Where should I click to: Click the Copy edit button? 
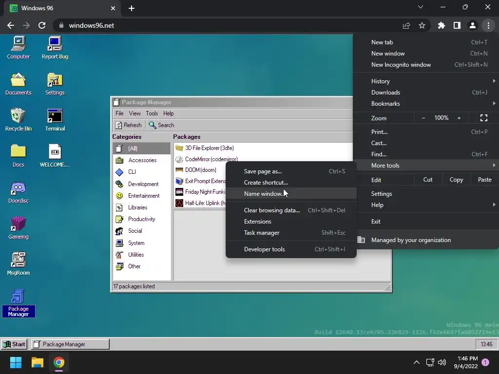pos(456,180)
